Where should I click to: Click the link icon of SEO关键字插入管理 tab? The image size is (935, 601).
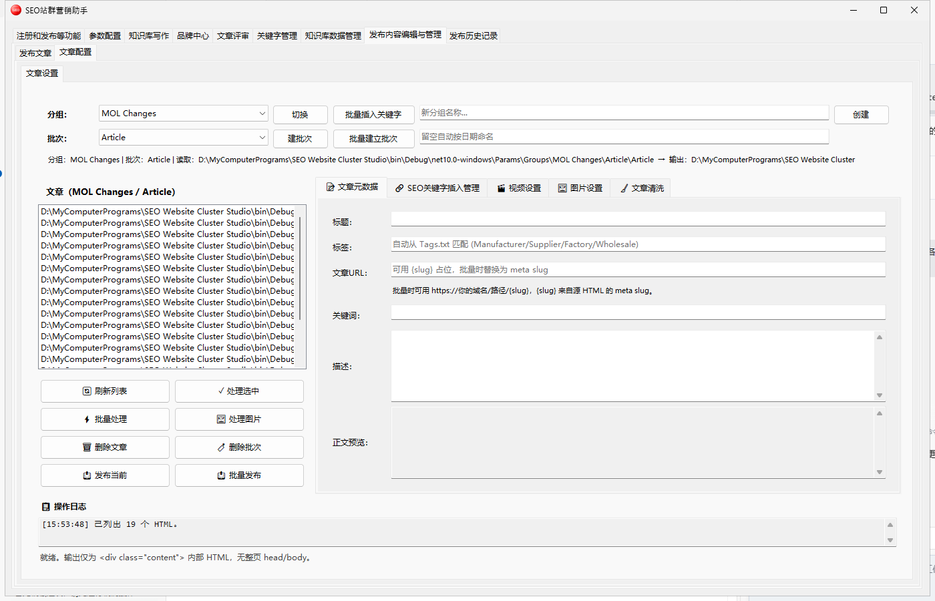click(x=399, y=188)
